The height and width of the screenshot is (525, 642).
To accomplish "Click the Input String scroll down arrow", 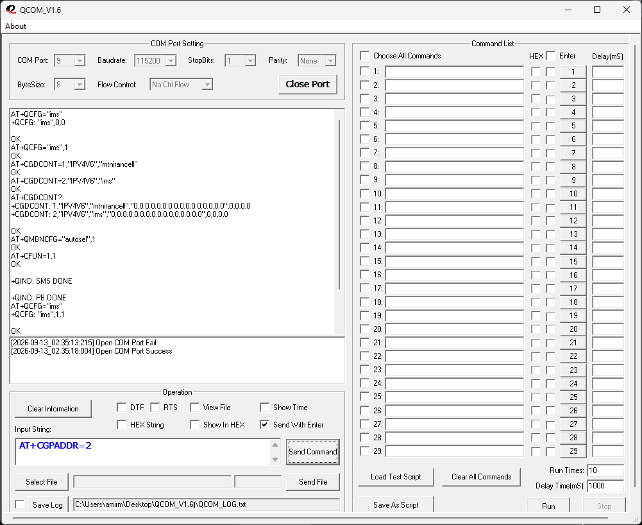I will click(275, 460).
